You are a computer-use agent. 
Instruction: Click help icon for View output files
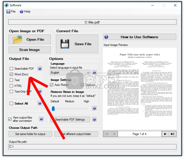pos(41,119)
